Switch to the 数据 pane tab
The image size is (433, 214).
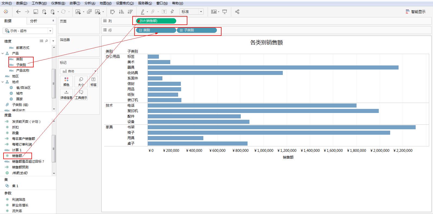click(8, 21)
